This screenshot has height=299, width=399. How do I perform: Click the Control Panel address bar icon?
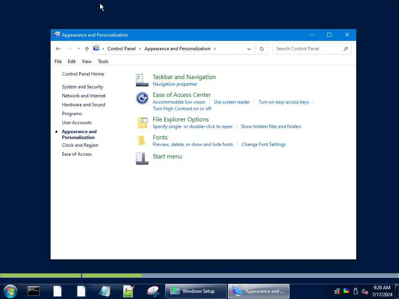click(96, 48)
